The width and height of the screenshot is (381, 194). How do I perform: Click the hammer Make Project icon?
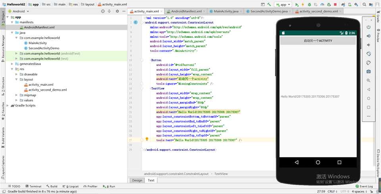coord(269,4)
